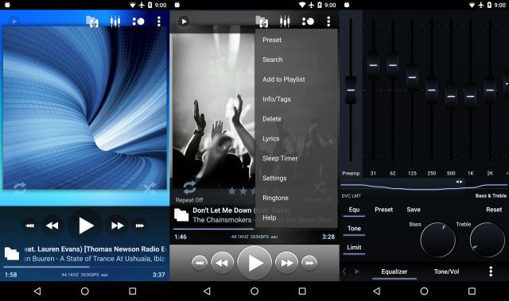This screenshot has width=509, height=301.
Task: Tap small play icon beside Equalizer tab
Action: (x=357, y=271)
